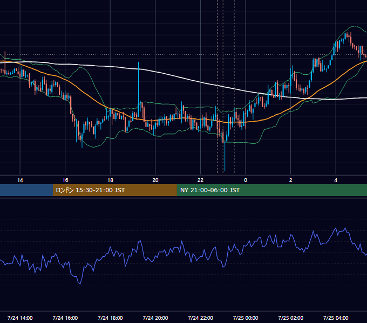Click the ロンドン 15:30-21:00 JST session bar

(114, 190)
